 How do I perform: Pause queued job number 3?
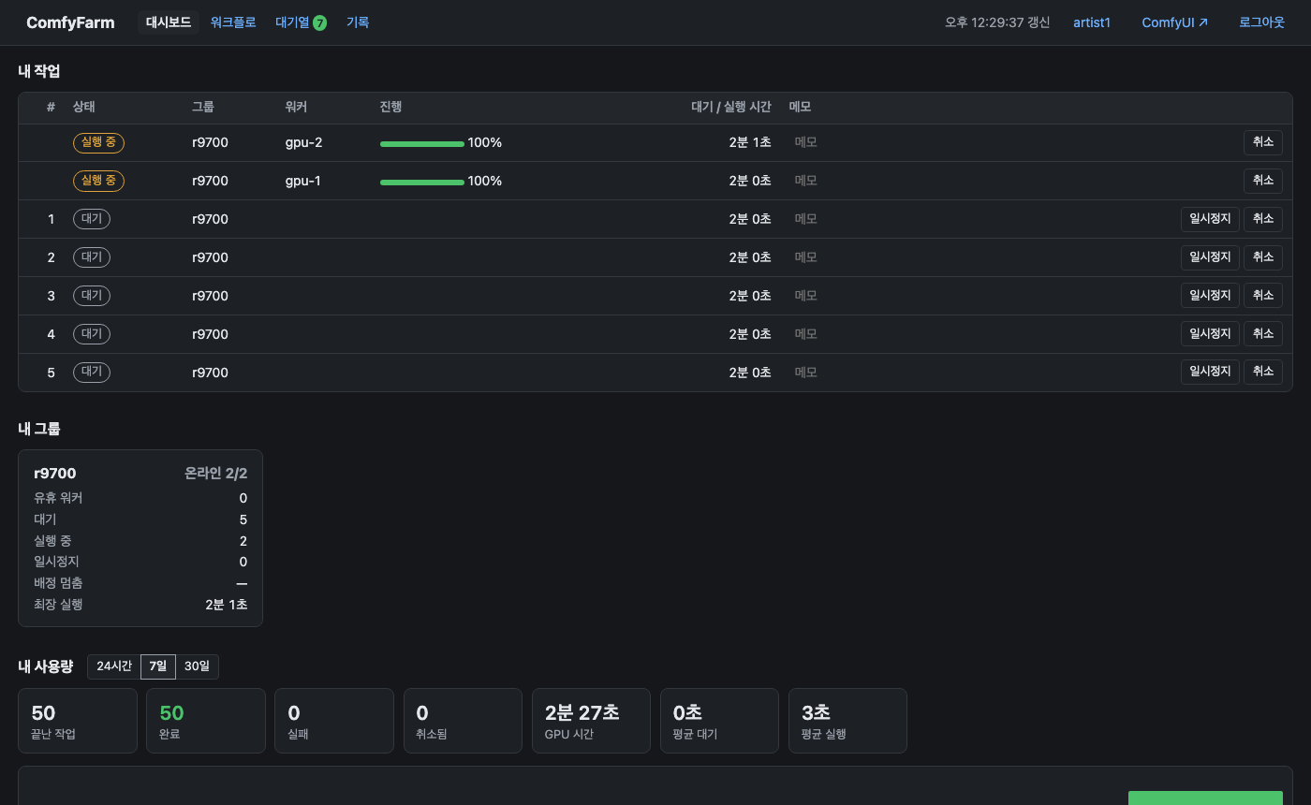click(x=1210, y=296)
